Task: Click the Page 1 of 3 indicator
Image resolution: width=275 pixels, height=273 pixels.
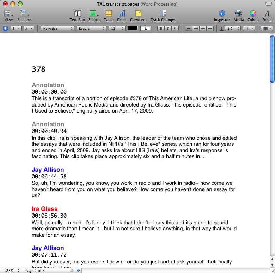Action: [35, 271]
